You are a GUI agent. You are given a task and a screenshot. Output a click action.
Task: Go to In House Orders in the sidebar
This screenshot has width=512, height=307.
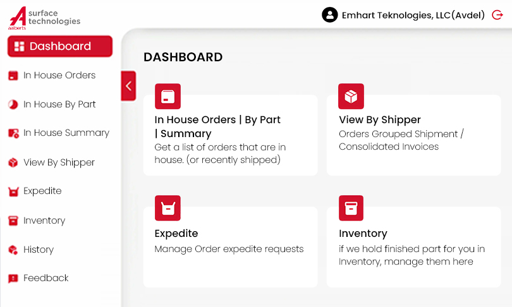(x=59, y=75)
